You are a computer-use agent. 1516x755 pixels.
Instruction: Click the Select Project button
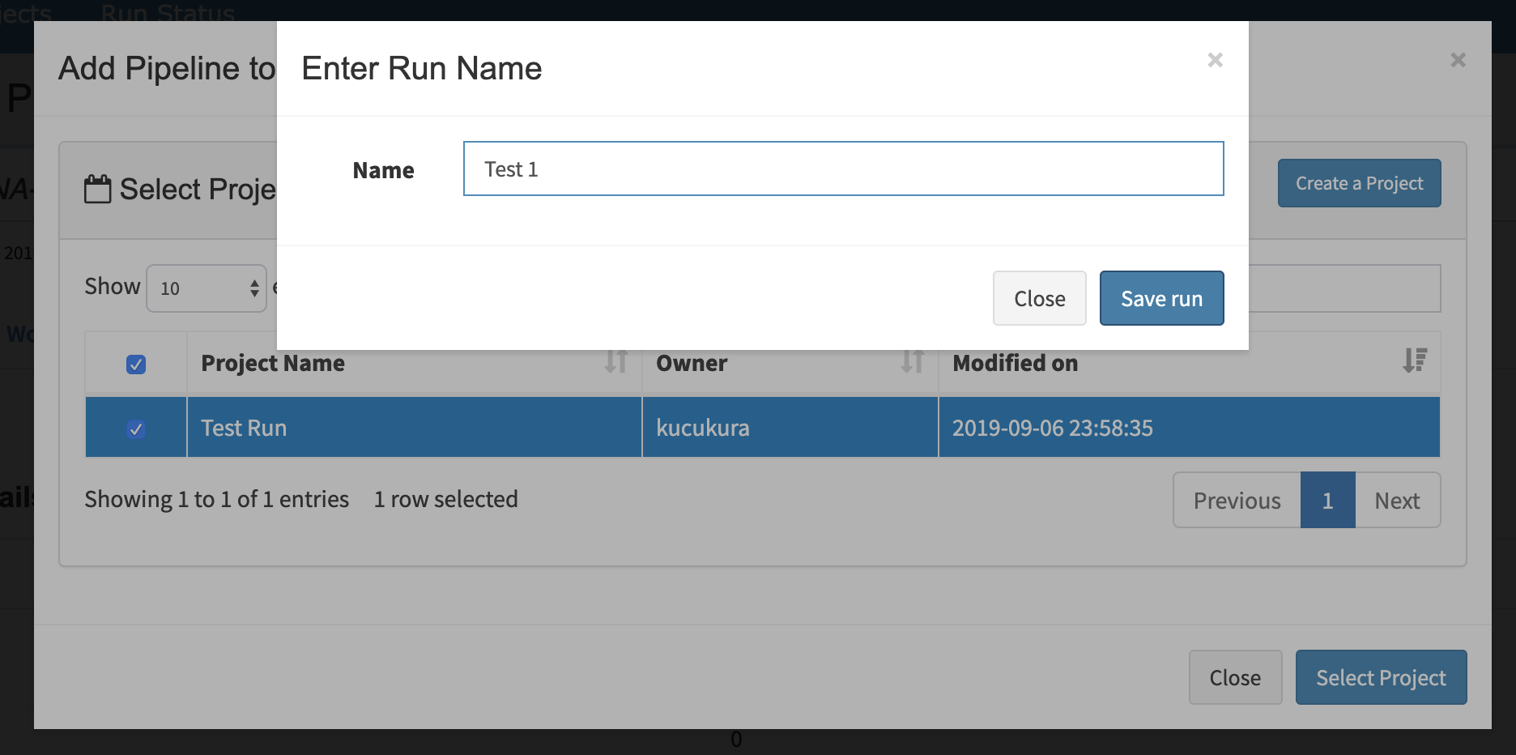[1381, 677]
